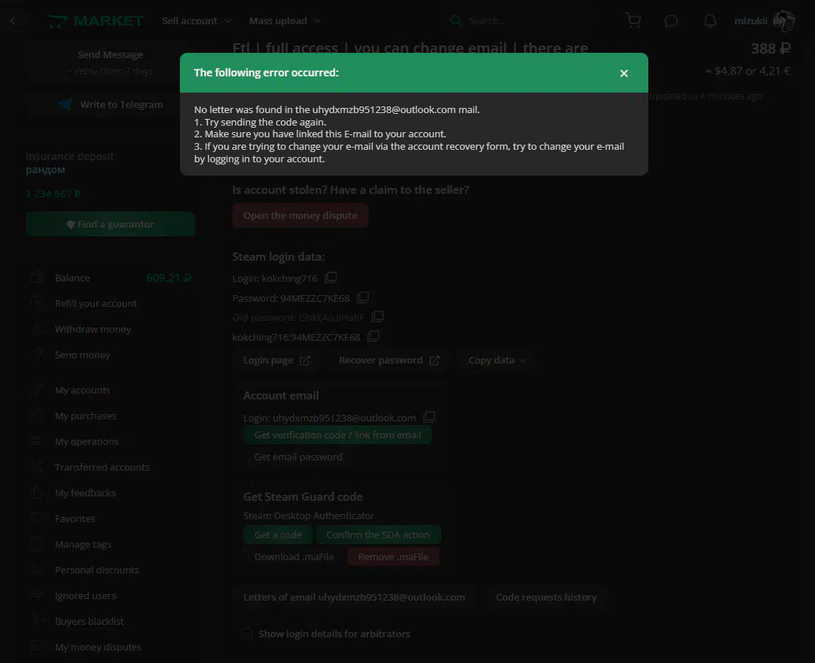Click Get email password

(x=298, y=457)
